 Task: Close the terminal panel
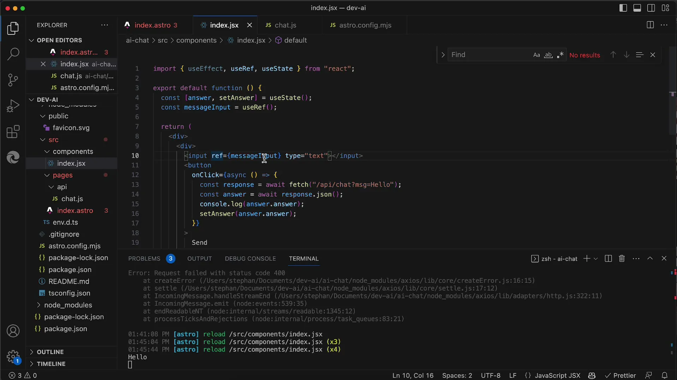664,258
